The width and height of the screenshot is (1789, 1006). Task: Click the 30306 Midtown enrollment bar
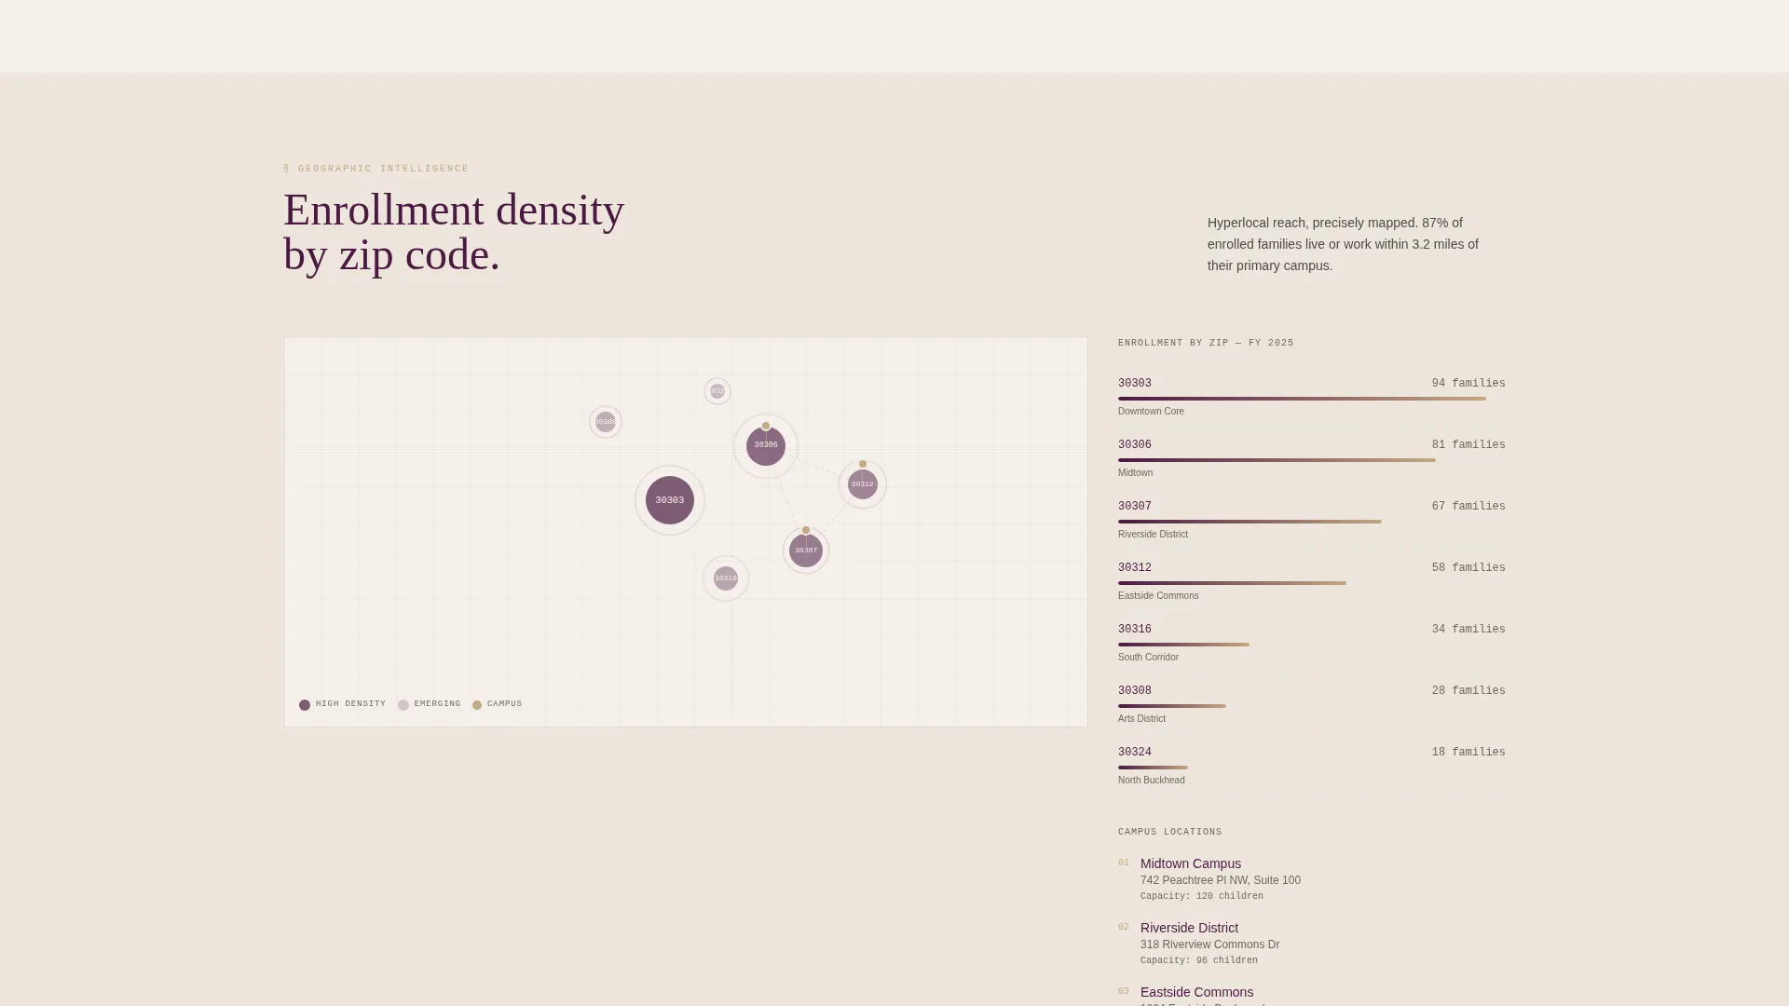(1277, 460)
